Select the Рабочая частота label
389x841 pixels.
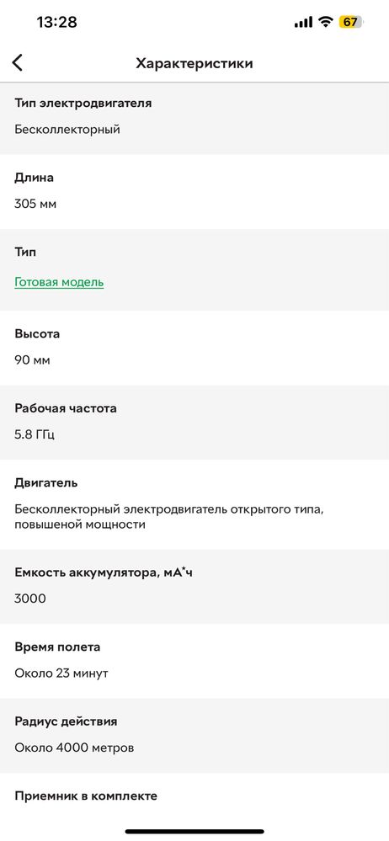[x=66, y=408]
